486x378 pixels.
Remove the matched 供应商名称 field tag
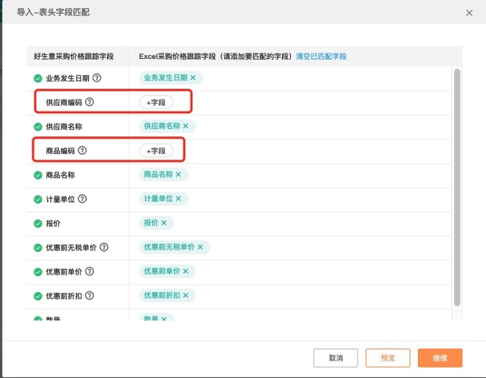coord(185,126)
